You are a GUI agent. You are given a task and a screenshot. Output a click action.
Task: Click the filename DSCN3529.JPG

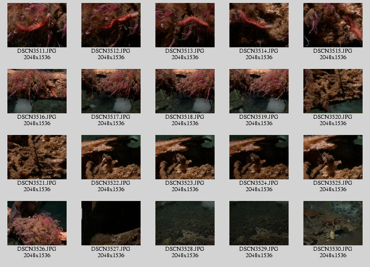pos(259,249)
